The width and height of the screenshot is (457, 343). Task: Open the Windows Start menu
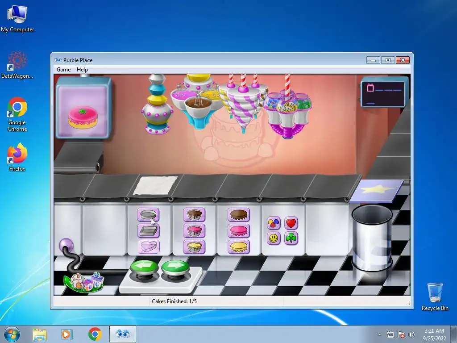coord(12,334)
